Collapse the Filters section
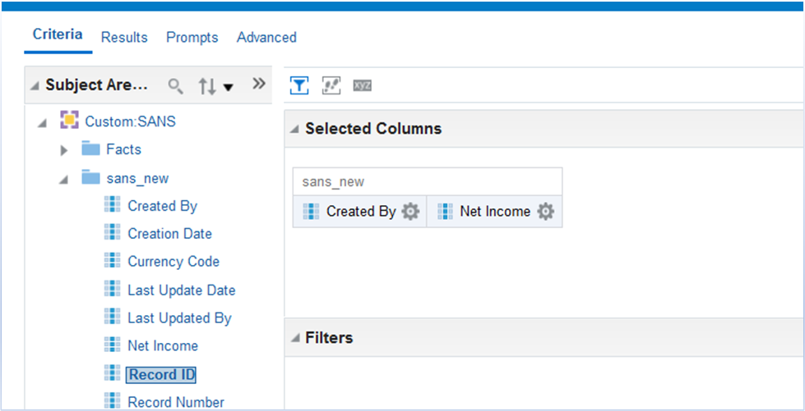 (294, 338)
